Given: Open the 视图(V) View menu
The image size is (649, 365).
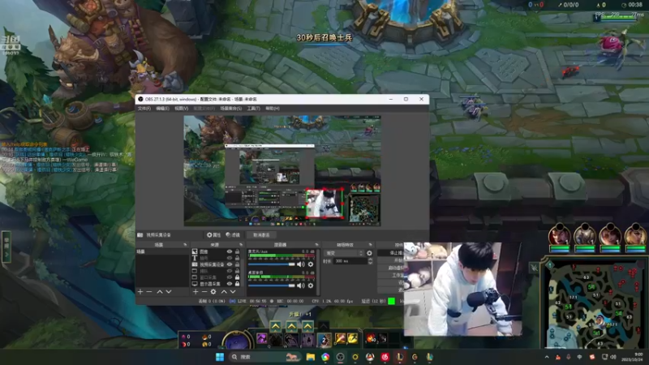Looking at the screenshot, I should click(181, 109).
